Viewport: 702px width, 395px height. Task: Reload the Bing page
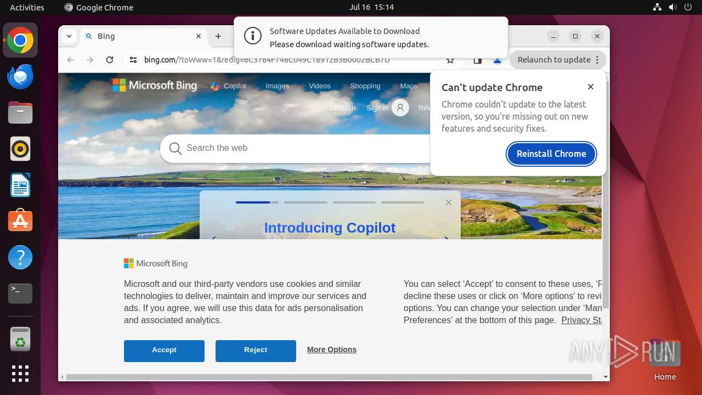pos(110,60)
